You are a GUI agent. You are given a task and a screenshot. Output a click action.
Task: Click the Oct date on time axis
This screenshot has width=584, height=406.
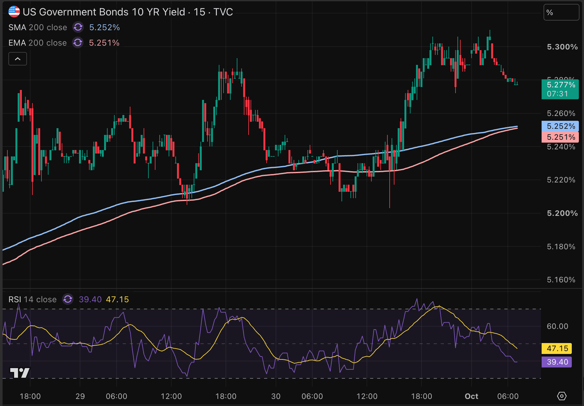click(x=471, y=396)
